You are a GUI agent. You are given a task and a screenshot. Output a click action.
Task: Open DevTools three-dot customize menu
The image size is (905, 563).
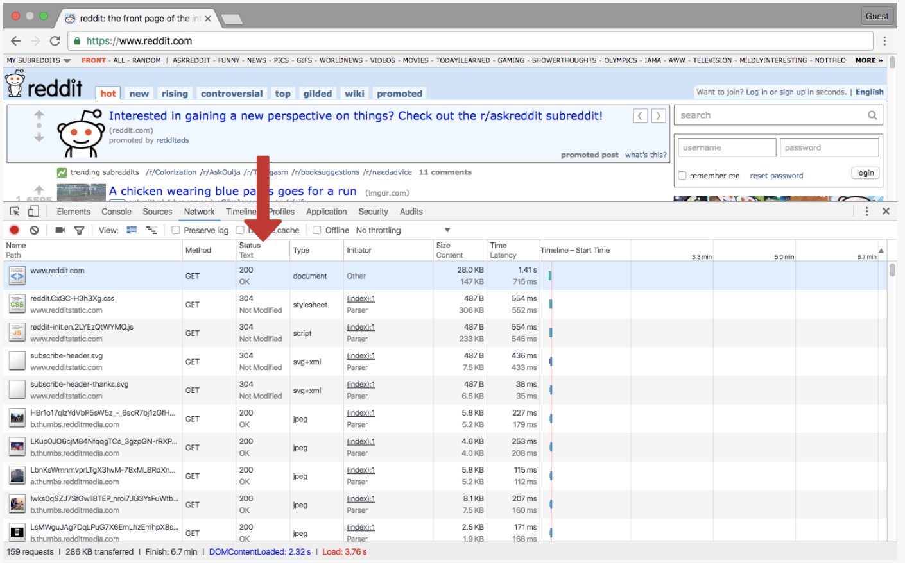pos(866,211)
